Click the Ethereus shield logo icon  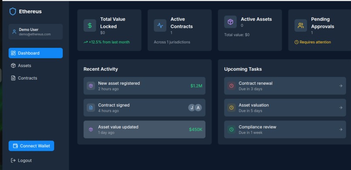(x=13, y=11)
